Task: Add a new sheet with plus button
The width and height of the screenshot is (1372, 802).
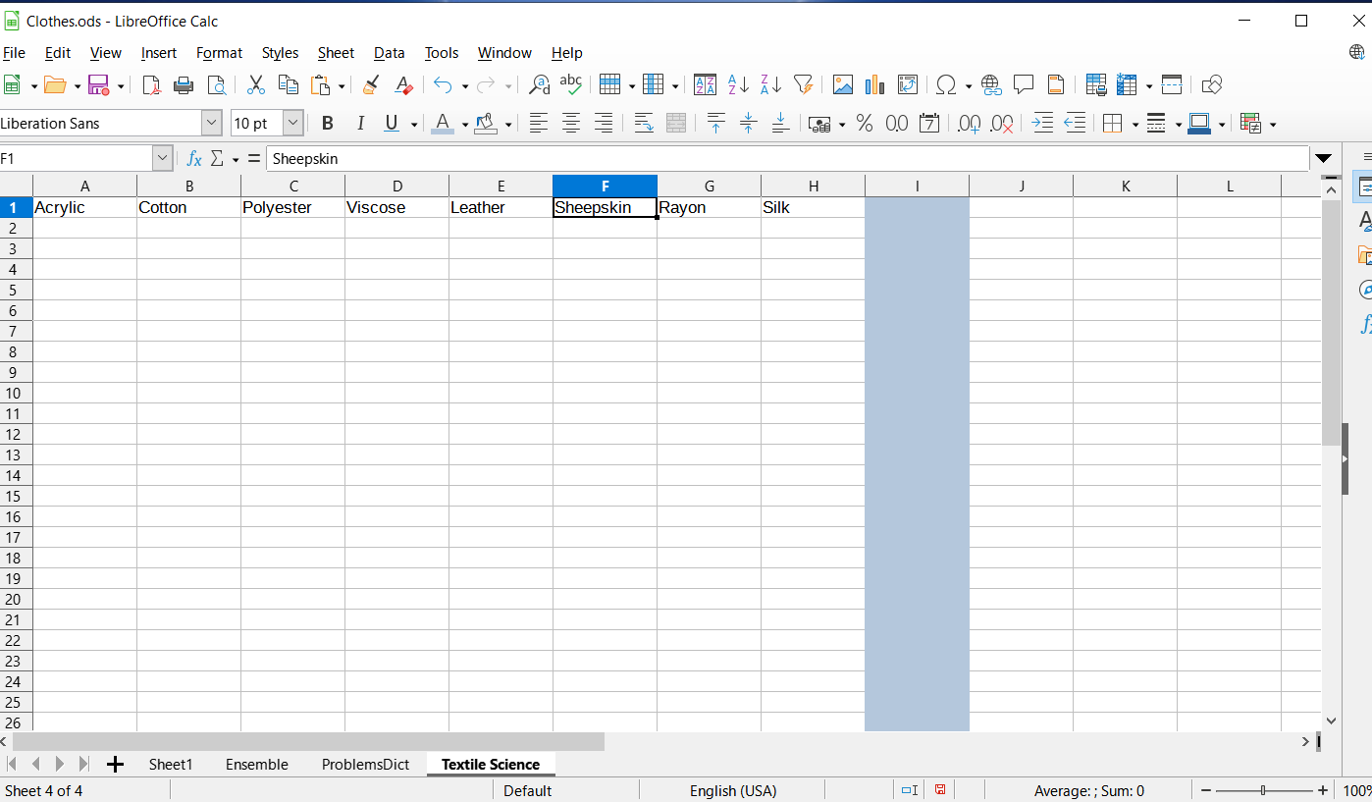Action: pyautogui.click(x=115, y=764)
